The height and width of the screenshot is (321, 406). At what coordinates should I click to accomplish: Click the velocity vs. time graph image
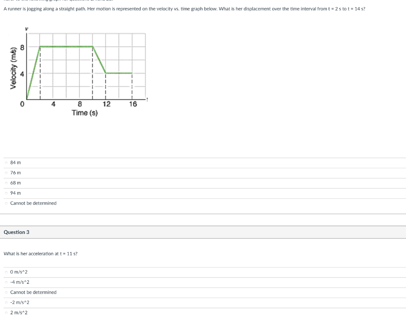tap(79, 72)
